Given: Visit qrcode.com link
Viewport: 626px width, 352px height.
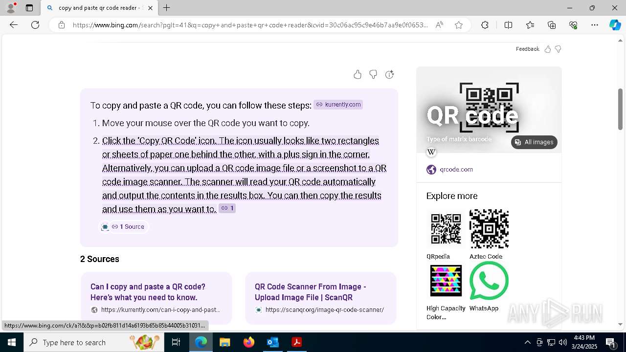Looking at the screenshot, I should coord(456,170).
